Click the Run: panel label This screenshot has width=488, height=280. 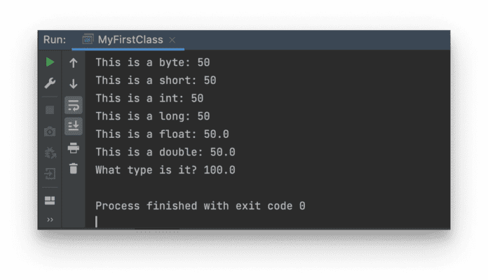click(x=55, y=40)
